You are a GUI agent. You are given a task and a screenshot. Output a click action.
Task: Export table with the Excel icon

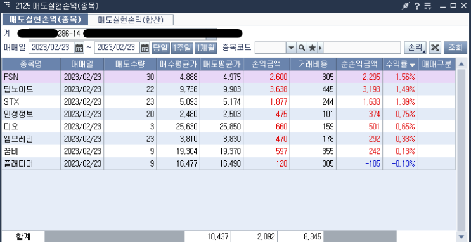pyautogui.click(x=435, y=48)
